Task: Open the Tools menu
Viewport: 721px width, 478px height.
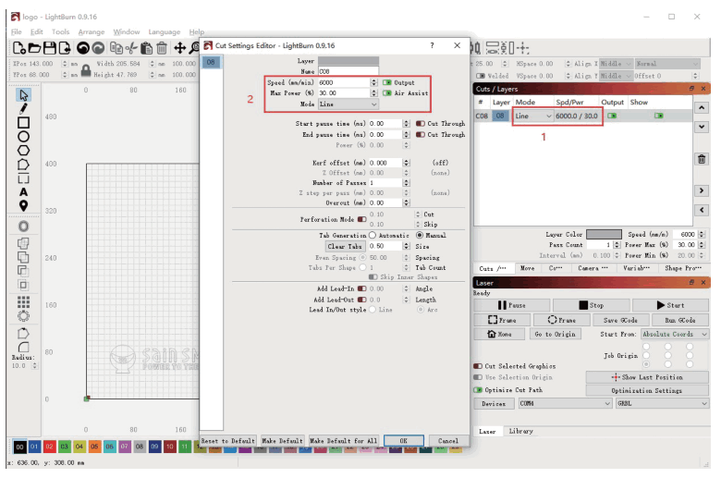Action: click(60, 31)
